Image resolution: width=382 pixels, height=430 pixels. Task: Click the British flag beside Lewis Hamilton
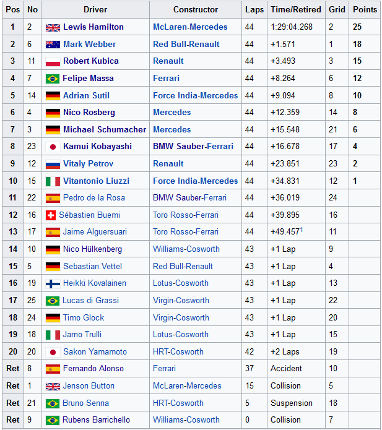[x=53, y=27]
